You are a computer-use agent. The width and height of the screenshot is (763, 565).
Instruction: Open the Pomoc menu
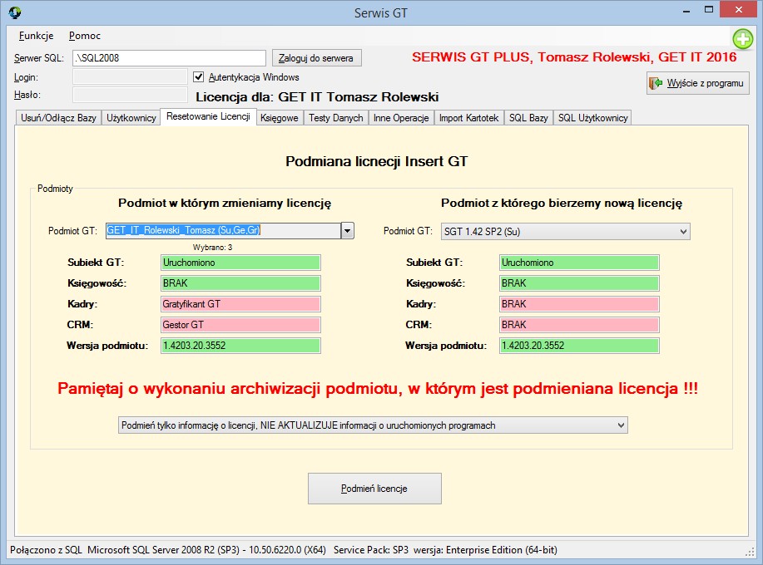85,36
